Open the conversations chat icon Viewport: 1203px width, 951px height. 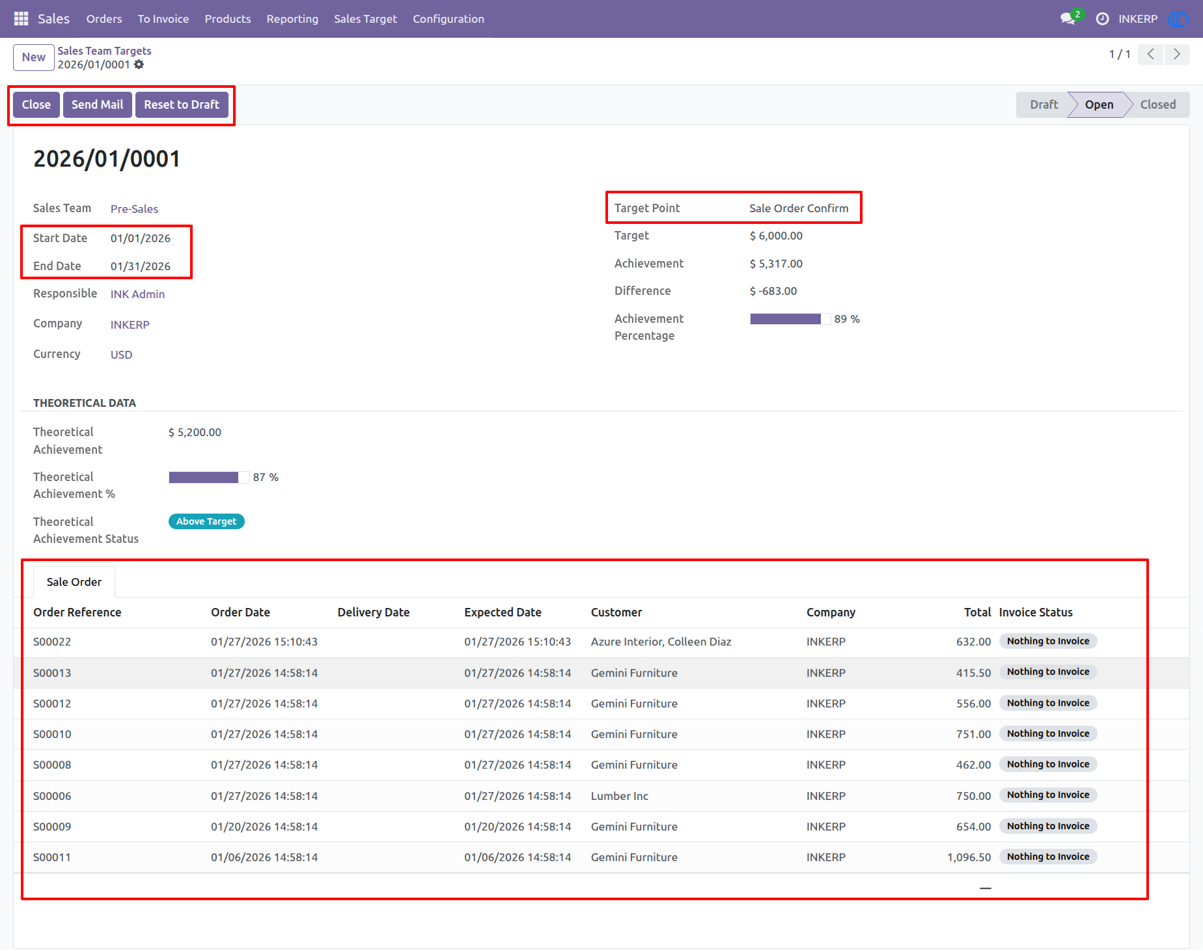[1068, 19]
